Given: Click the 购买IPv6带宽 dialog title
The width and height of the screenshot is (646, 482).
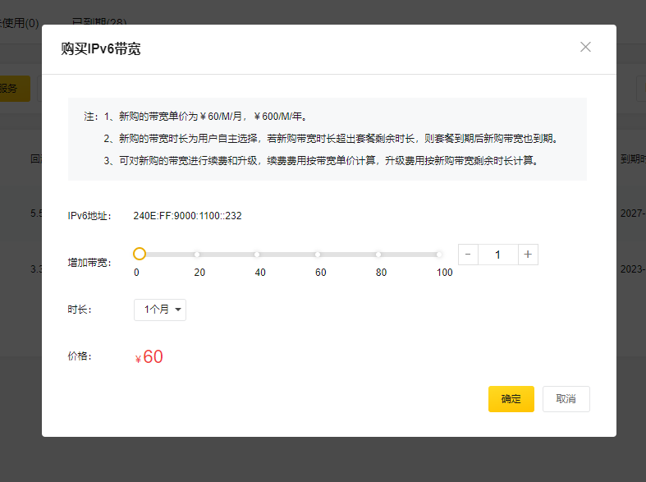Looking at the screenshot, I should [x=101, y=48].
